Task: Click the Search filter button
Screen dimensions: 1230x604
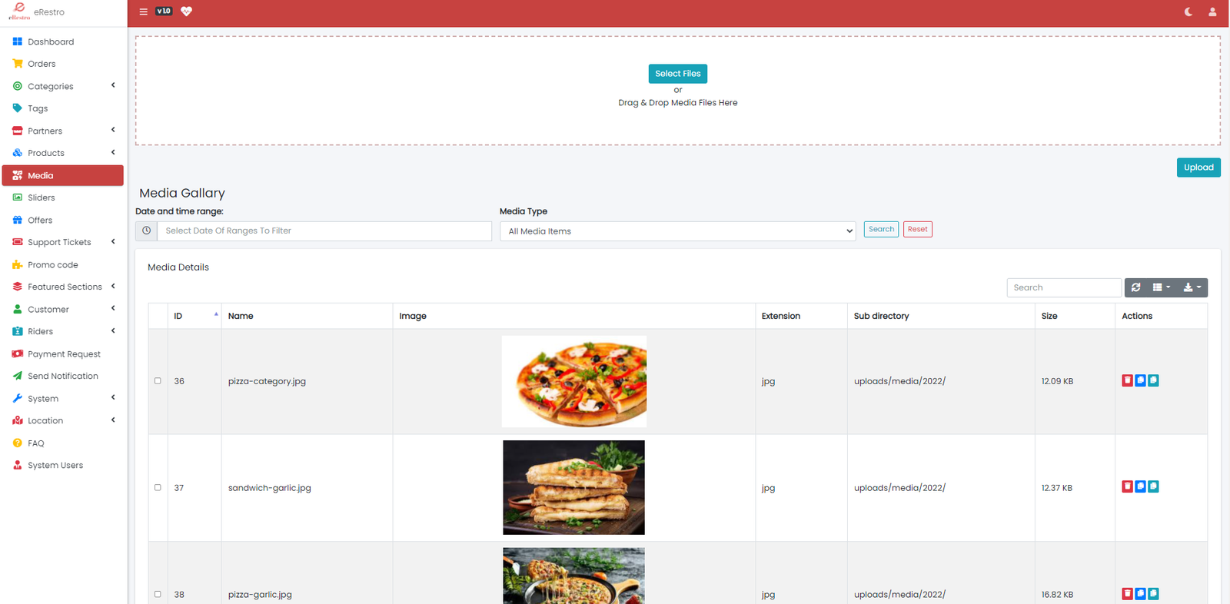Action: click(881, 229)
